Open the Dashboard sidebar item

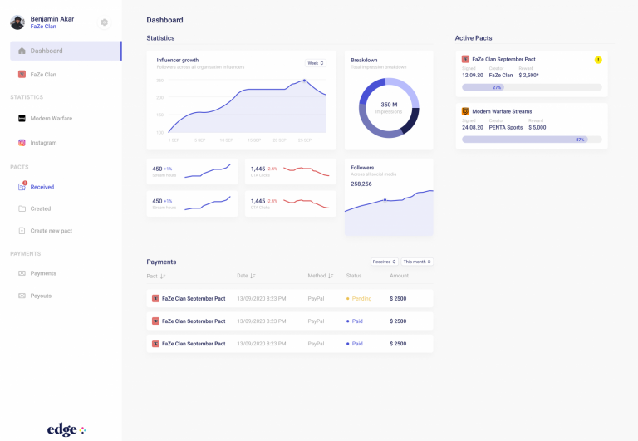pos(66,51)
